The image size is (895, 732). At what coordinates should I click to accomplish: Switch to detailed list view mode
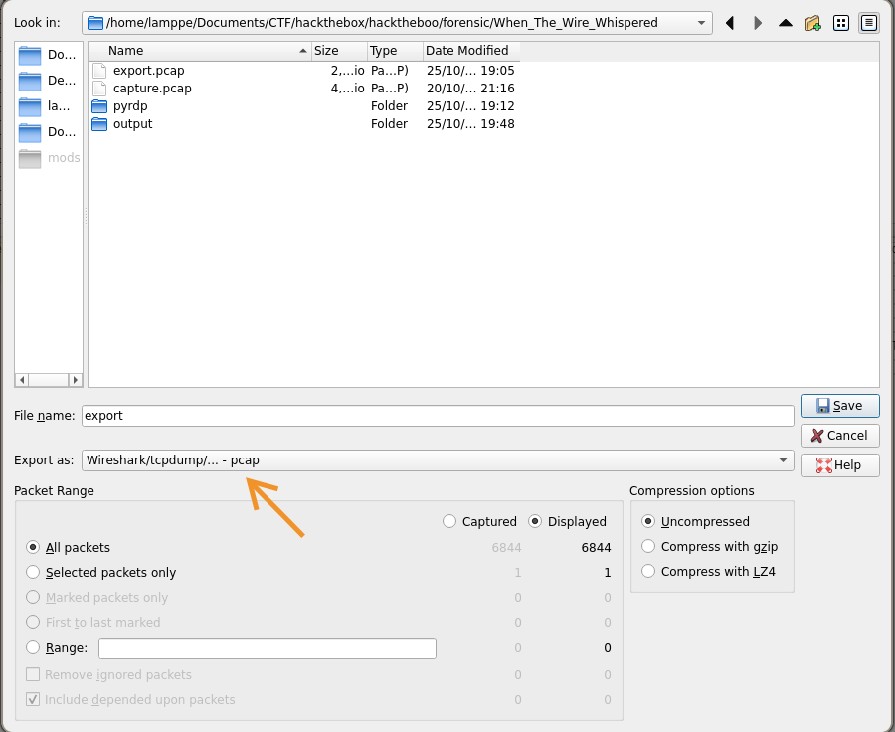[868, 22]
